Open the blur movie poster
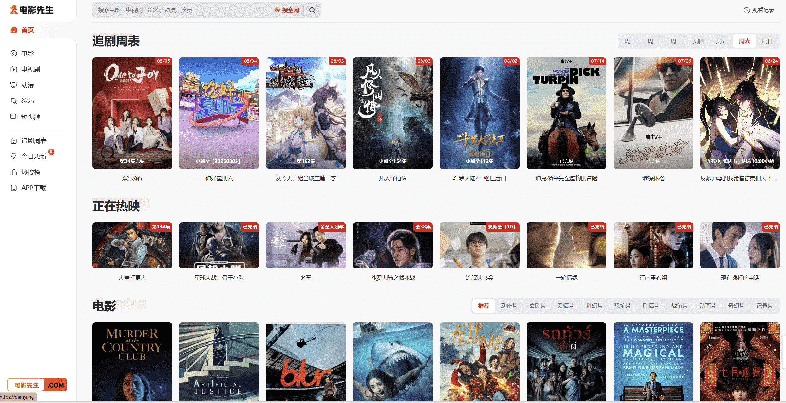Image resolution: width=786 pixels, height=403 pixels. click(x=306, y=362)
